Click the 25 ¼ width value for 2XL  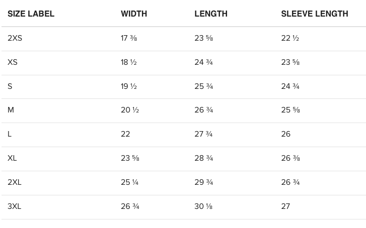pyautogui.click(x=129, y=182)
